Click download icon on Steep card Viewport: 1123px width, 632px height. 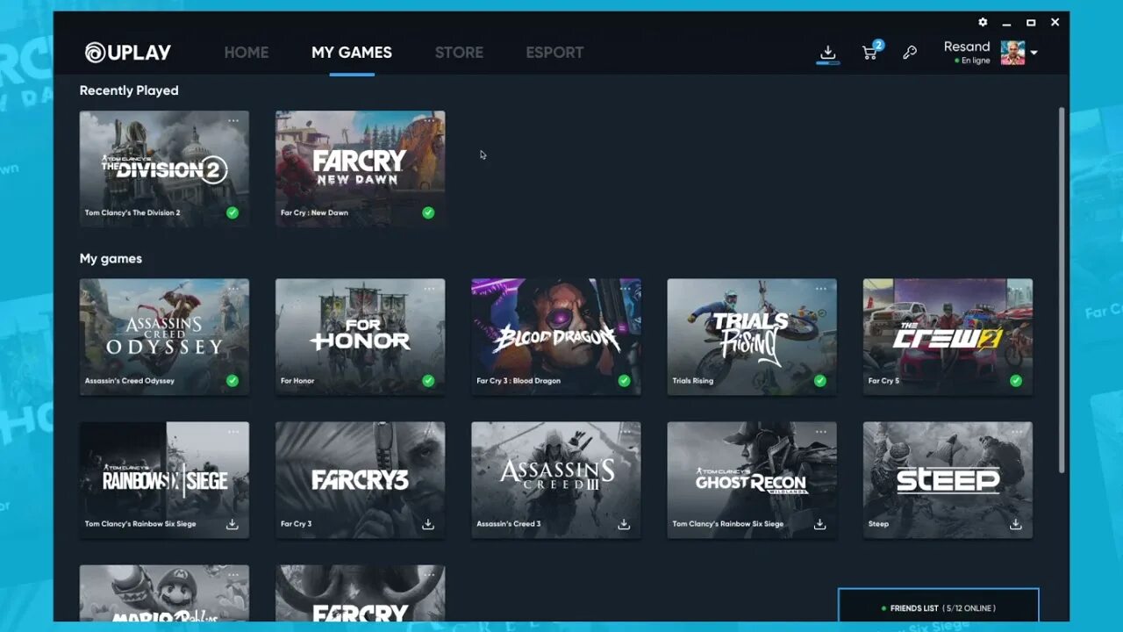(1015, 524)
